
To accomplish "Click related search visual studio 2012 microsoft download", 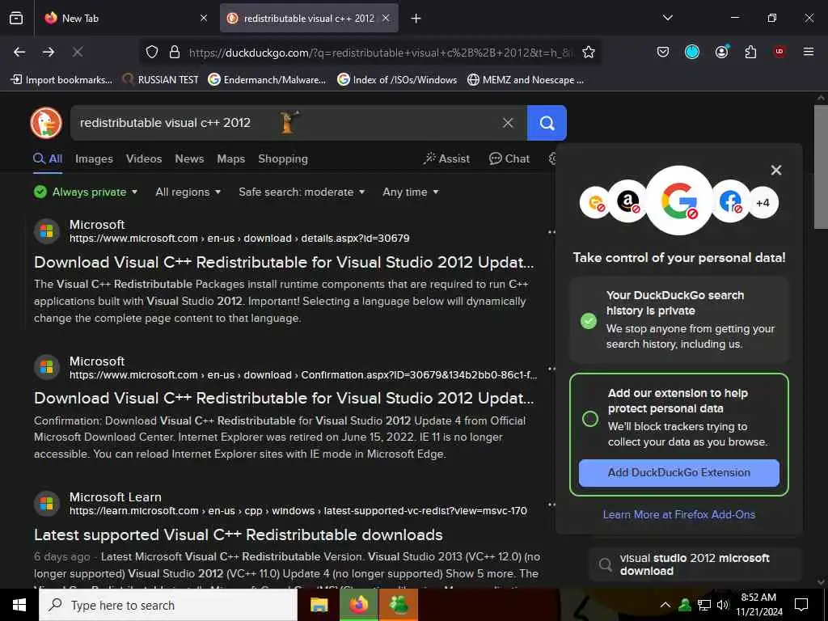I will [x=695, y=564].
